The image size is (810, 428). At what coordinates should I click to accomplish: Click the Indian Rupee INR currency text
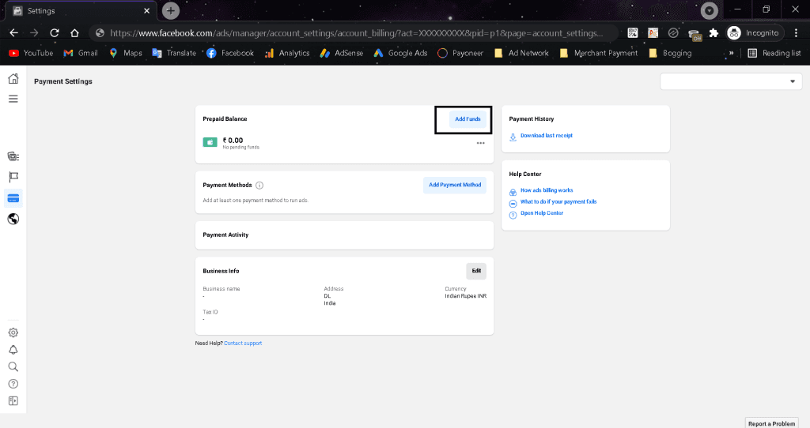pyautogui.click(x=465, y=296)
